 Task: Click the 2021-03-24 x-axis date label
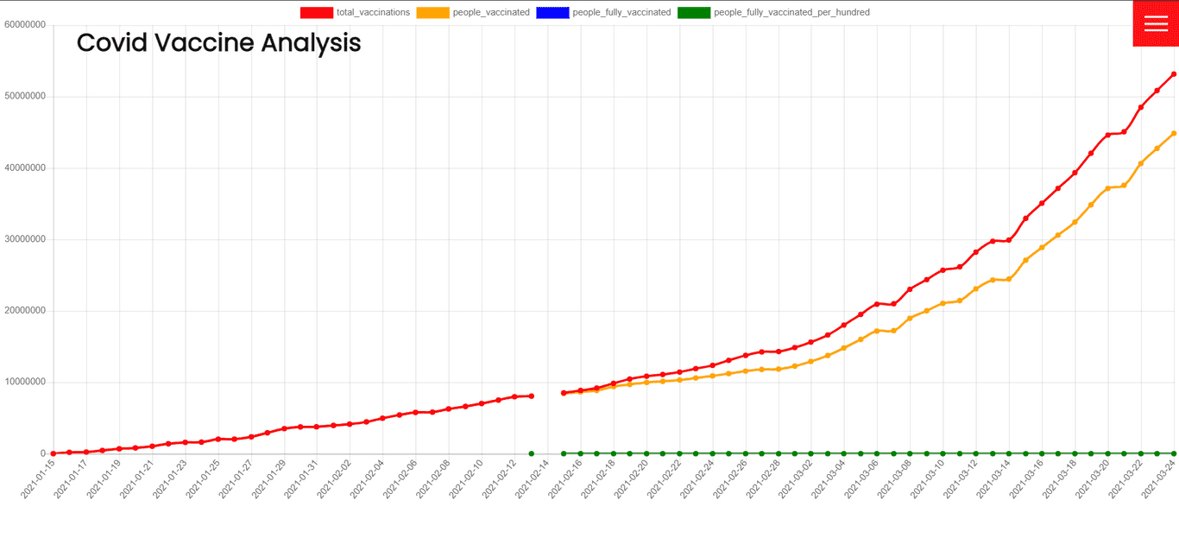pos(1161,479)
